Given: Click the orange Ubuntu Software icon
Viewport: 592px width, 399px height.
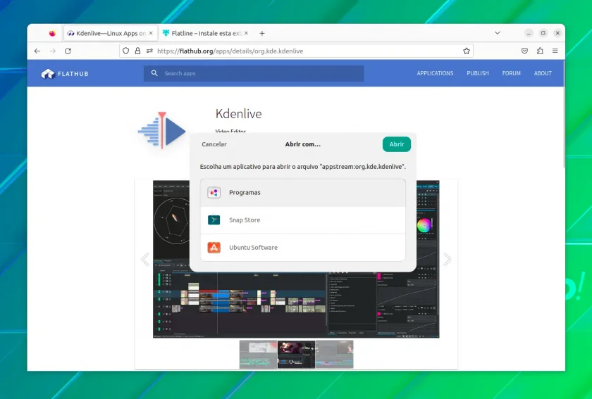Looking at the screenshot, I should (x=214, y=248).
